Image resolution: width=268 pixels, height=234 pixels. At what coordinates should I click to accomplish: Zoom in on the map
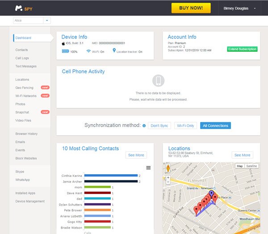click(x=168, y=178)
